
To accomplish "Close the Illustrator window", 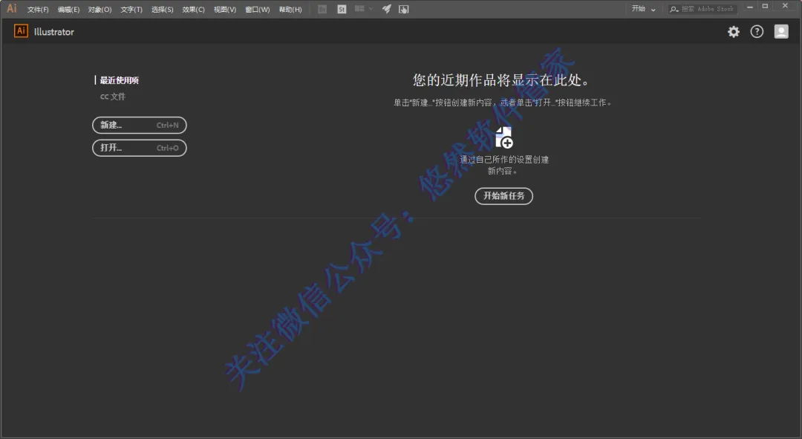I will click(x=785, y=6).
